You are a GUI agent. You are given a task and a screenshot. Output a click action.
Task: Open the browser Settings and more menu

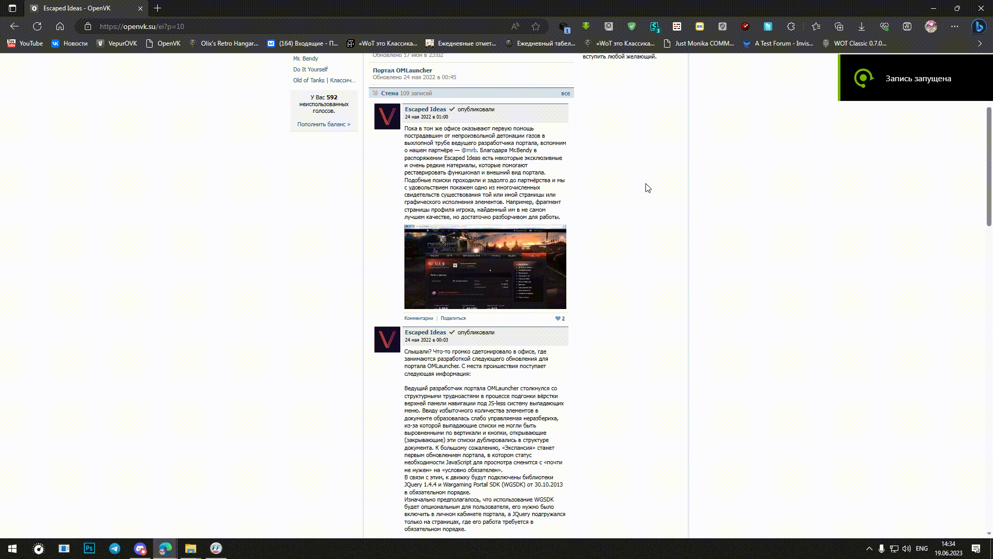coord(955,26)
